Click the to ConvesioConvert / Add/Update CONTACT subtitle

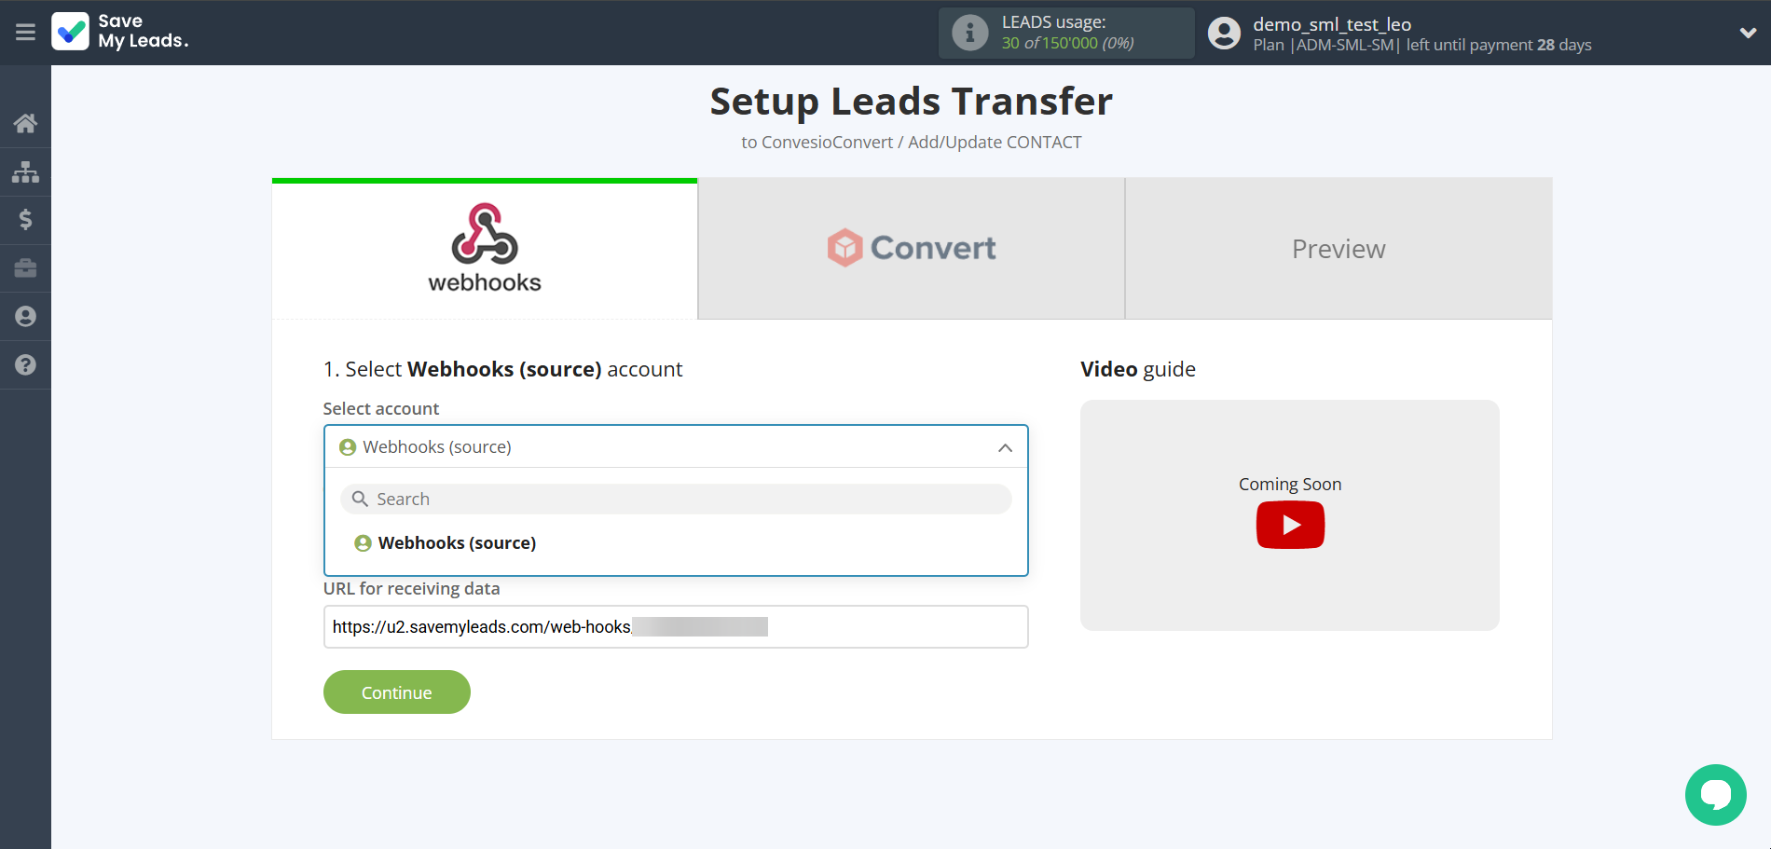pos(912,143)
